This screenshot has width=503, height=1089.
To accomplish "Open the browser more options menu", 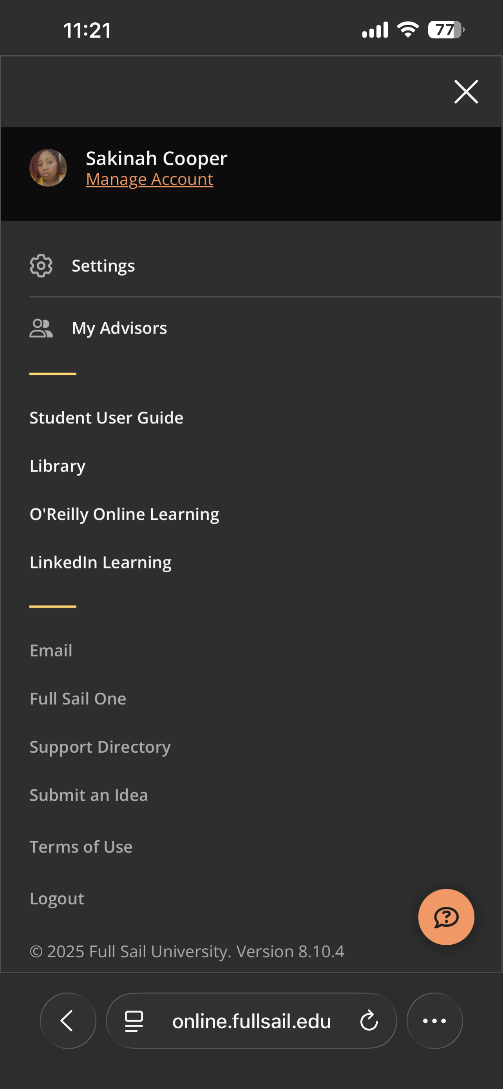I will pyautogui.click(x=434, y=1020).
